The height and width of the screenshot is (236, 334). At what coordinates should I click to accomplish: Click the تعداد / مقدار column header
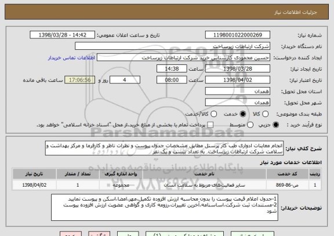click(x=78, y=174)
